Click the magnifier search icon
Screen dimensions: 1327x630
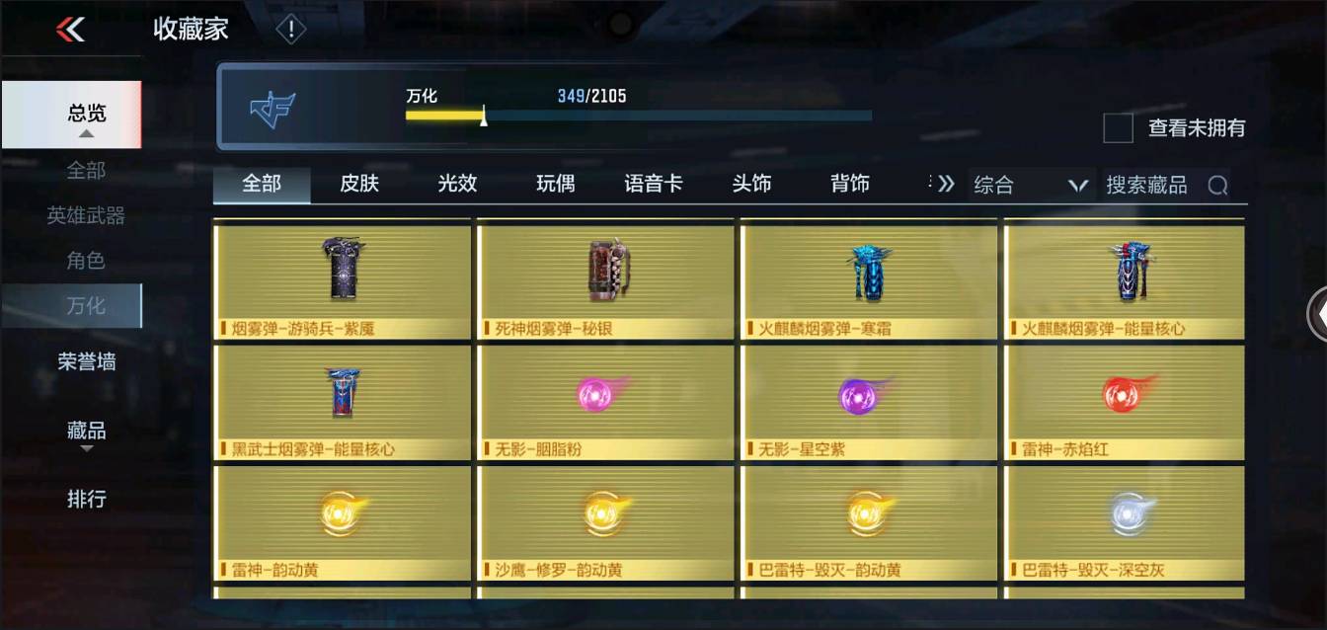[1217, 185]
